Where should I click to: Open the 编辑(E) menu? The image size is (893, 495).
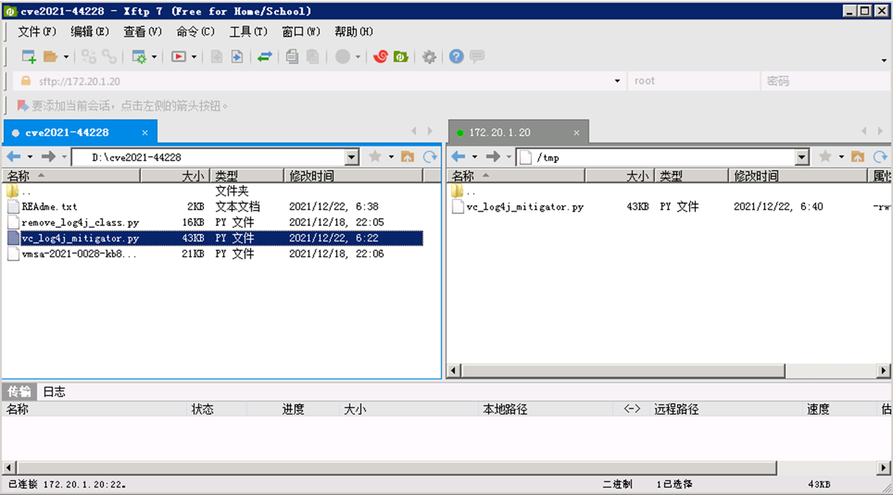[89, 32]
